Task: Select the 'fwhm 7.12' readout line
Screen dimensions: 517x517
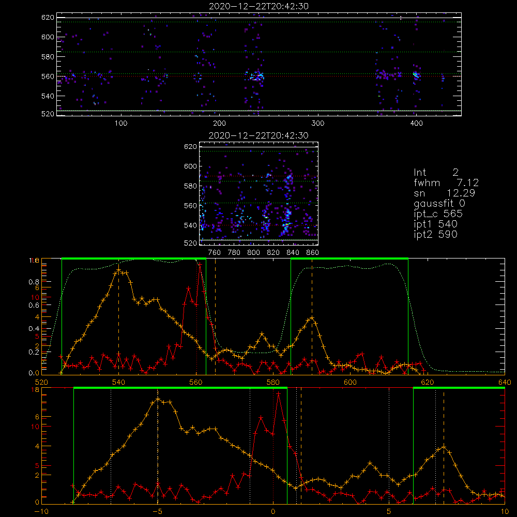Action: pos(446,183)
